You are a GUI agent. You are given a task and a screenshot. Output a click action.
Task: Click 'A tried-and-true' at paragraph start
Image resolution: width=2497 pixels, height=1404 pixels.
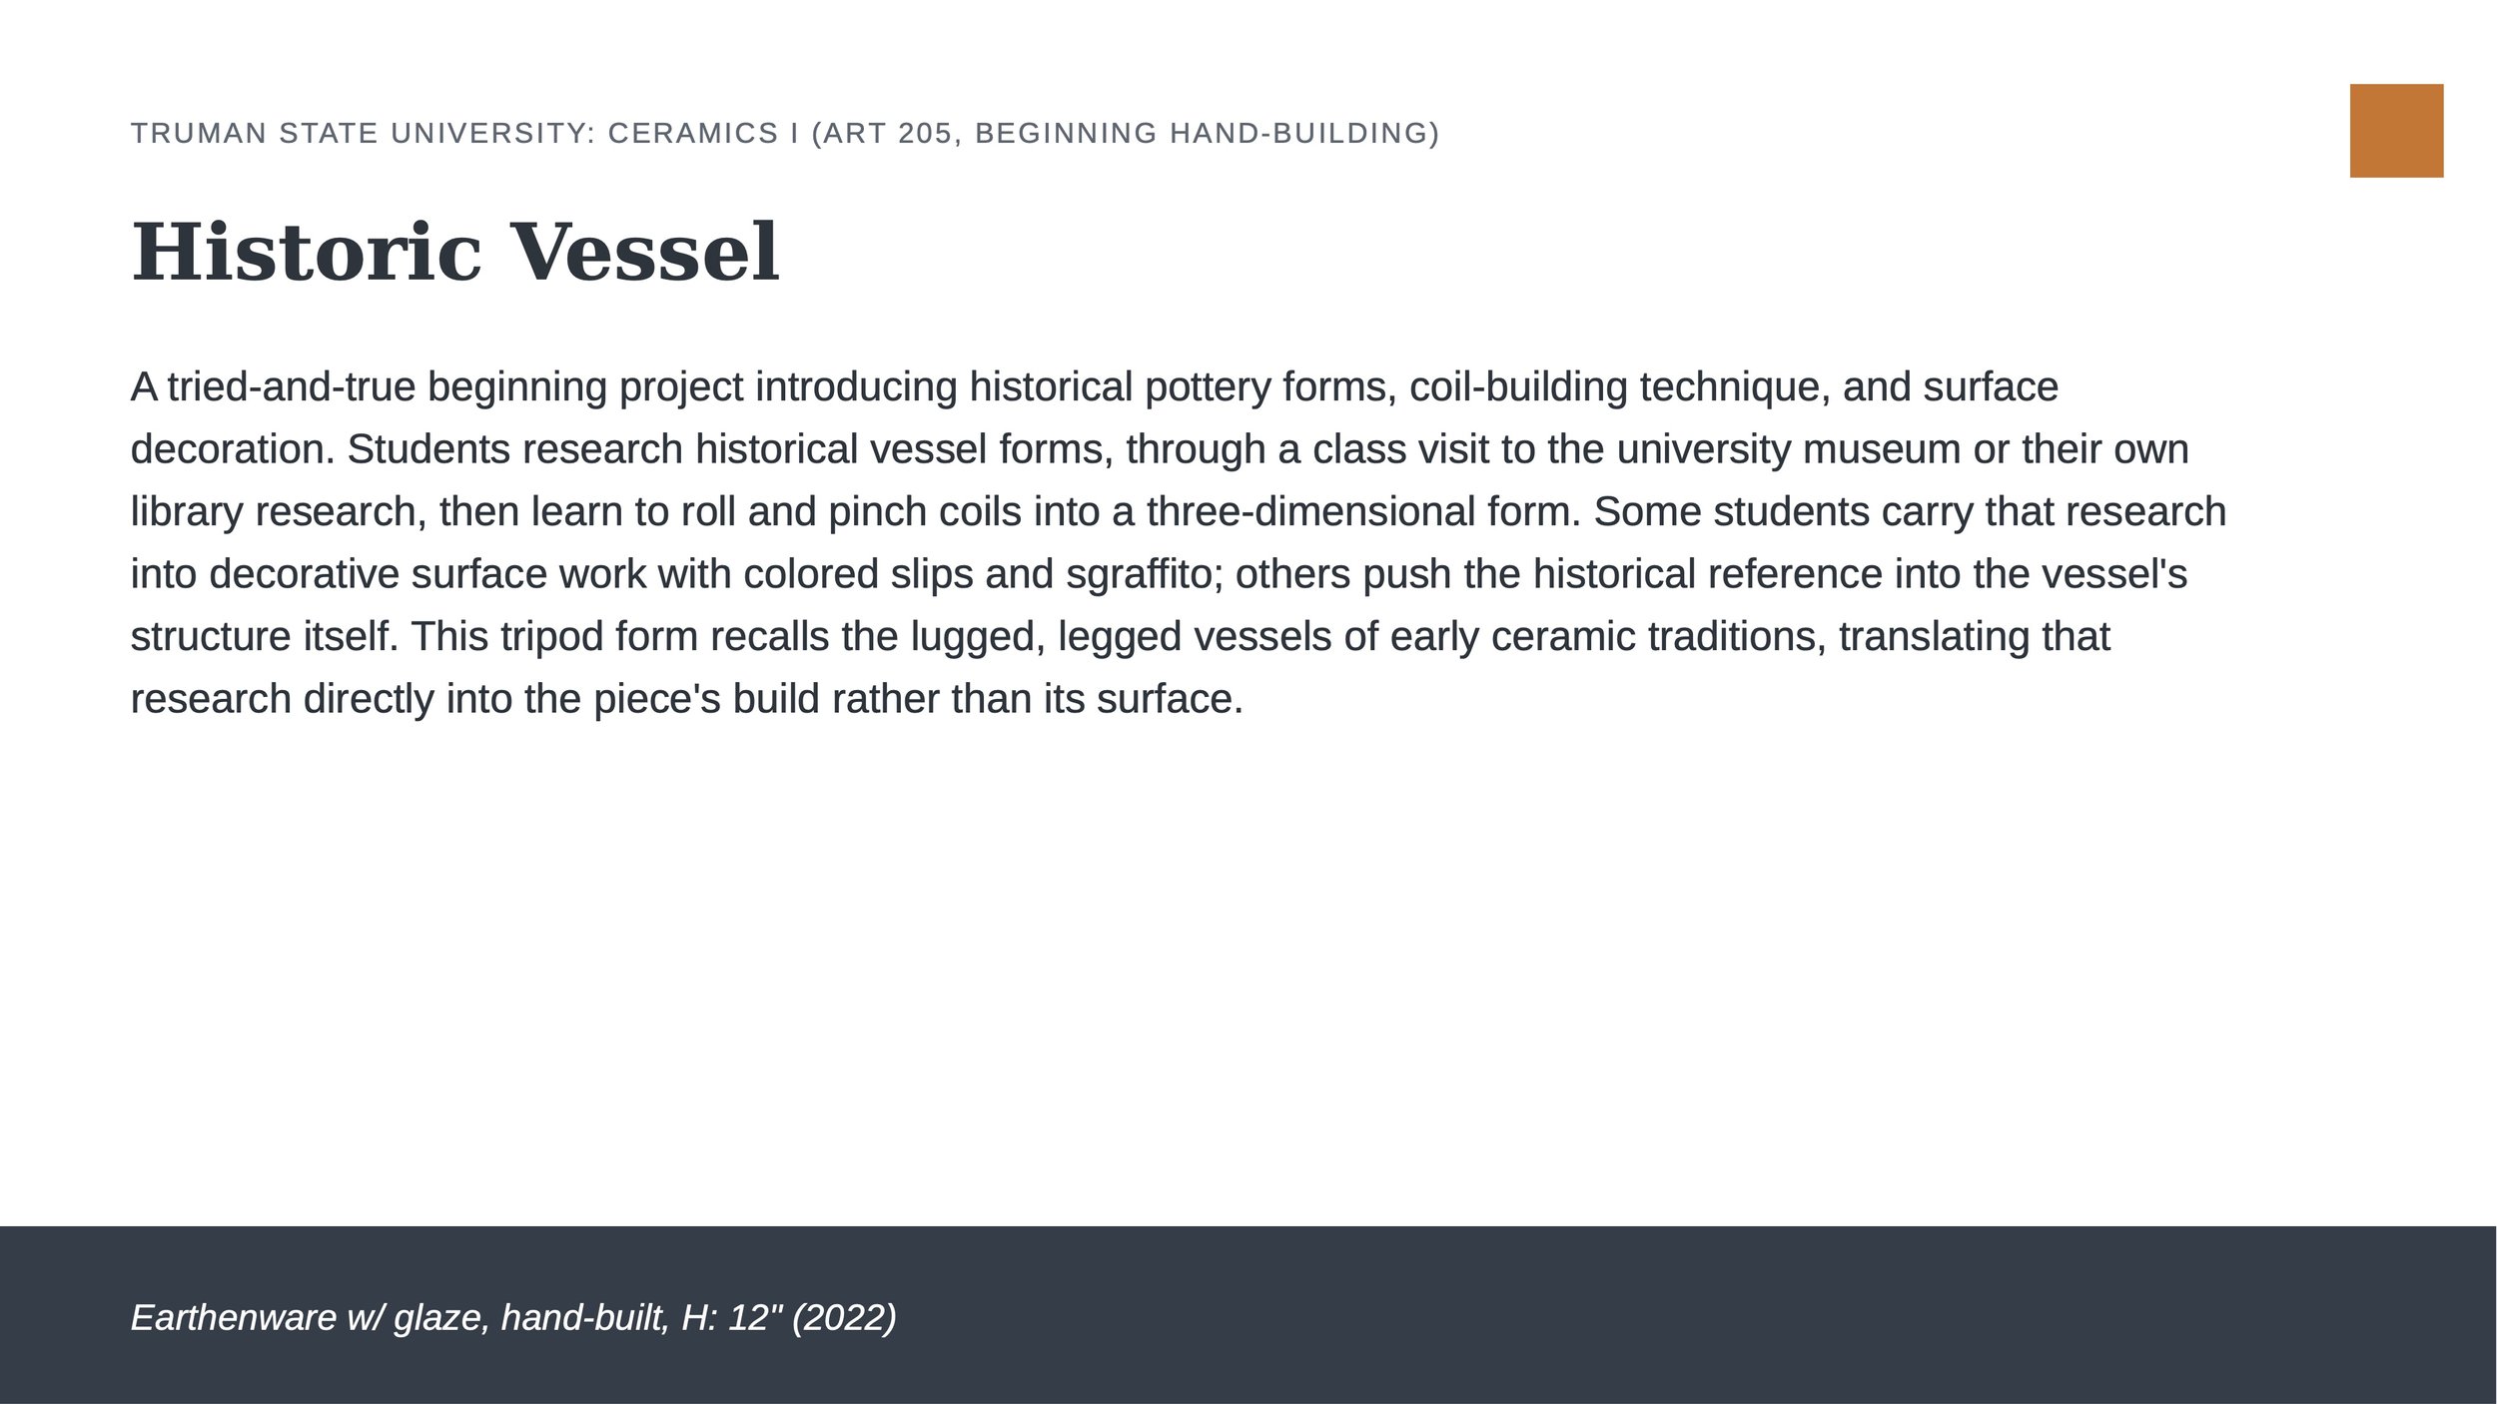[x=273, y=386]
